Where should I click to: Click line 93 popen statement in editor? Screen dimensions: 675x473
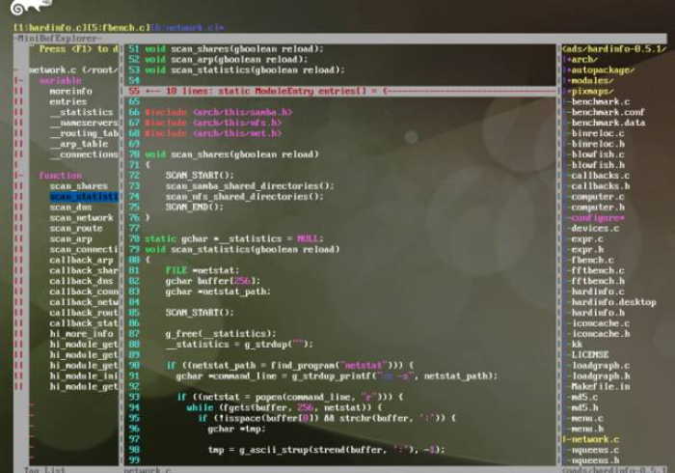[289, 397]
